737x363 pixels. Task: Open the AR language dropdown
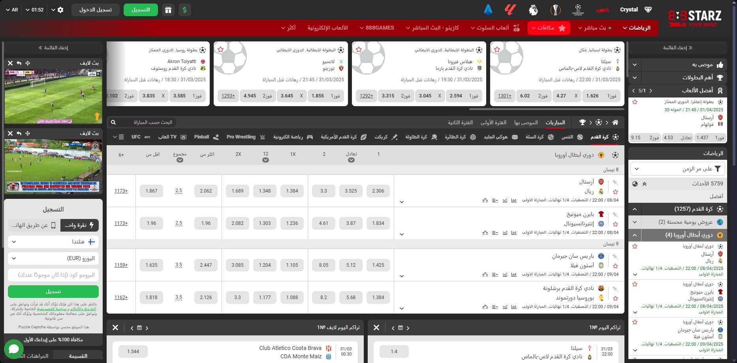click(12, 10)
